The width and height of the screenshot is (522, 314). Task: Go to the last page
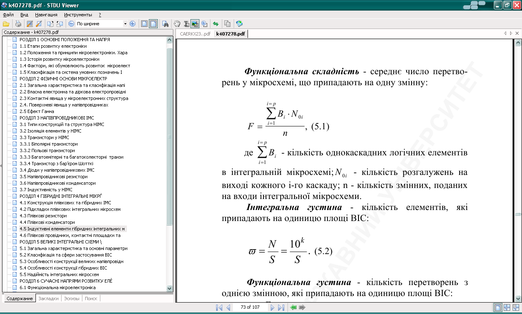(x=281, y=307)
